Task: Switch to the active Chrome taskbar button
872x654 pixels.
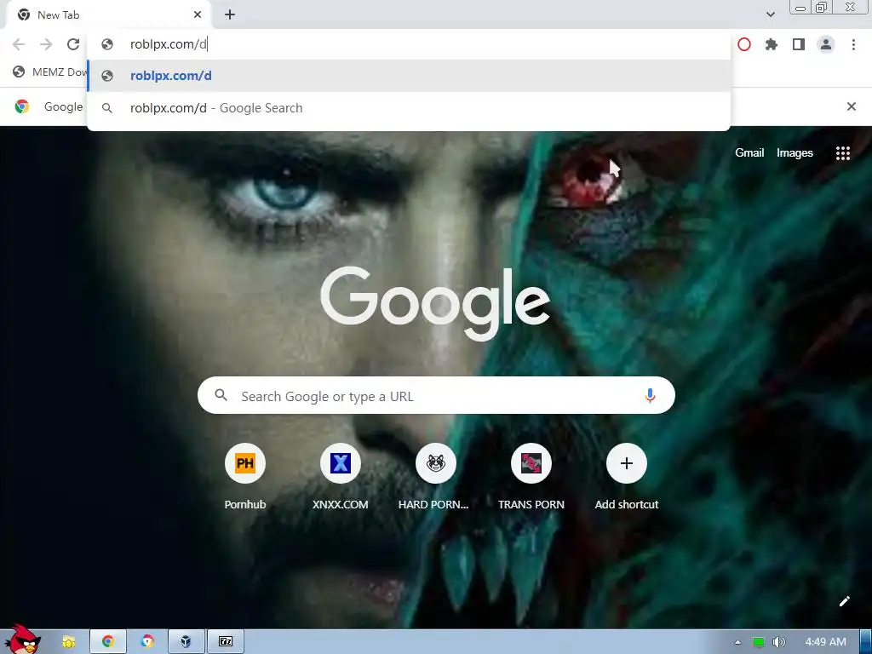Action: tap(108, 641)
